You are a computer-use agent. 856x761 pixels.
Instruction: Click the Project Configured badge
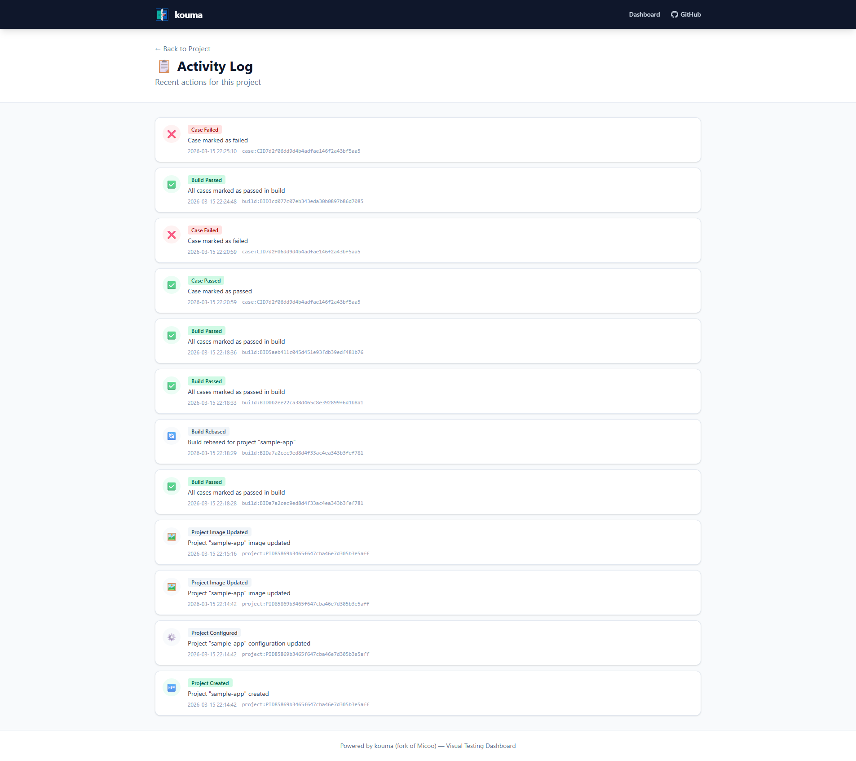[214, 633]
